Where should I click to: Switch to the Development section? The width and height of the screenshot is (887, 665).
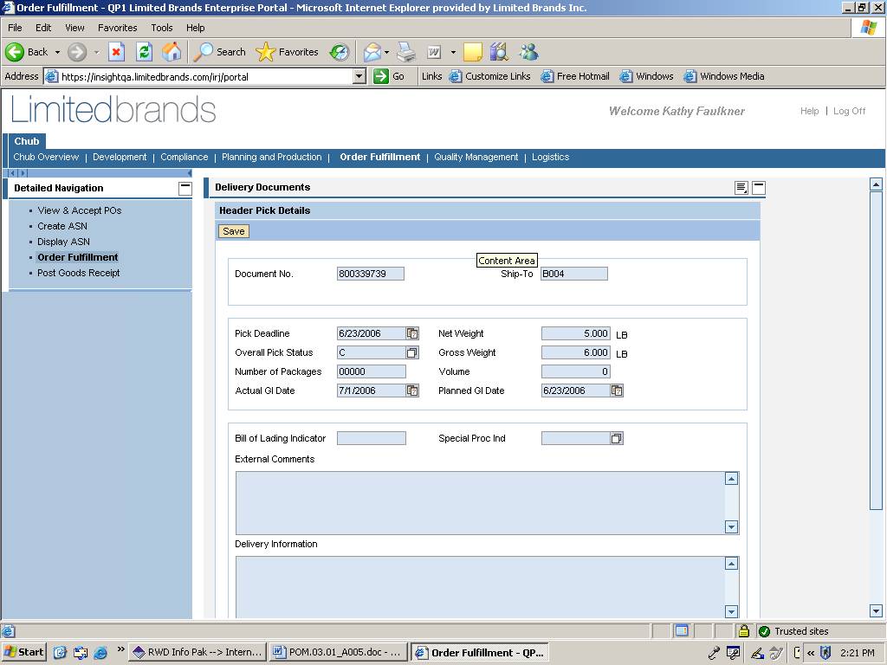pyautogui.click(x=120, y=158)
